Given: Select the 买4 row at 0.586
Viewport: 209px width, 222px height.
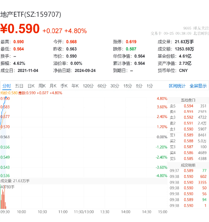Looking at the screenshot, I should pyautogui.click(x=188, y=153).
